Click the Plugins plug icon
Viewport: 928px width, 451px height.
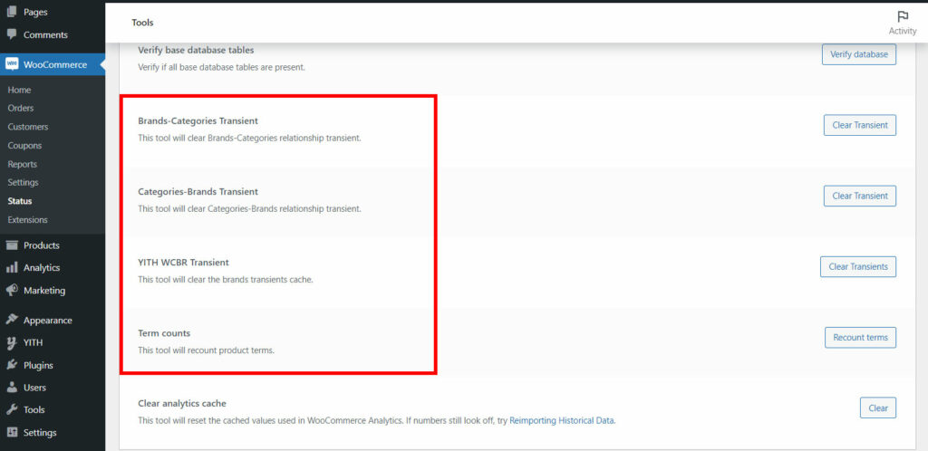tap(12, 365)
